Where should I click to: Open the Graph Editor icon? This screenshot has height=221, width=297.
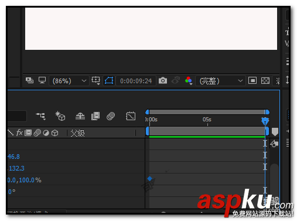(131, 116)
